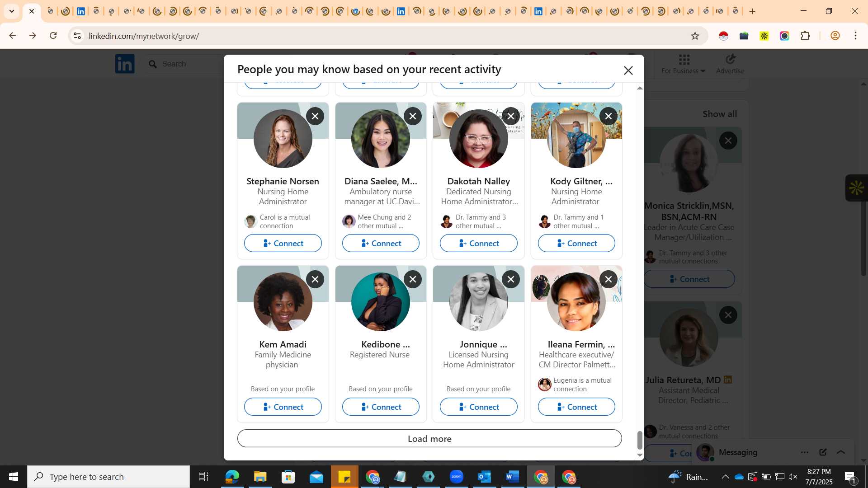The height and width of the screenshot is (488, 868).
Task: Open Diana Saelee's profile photo
Action: click(x=381, y=139)
